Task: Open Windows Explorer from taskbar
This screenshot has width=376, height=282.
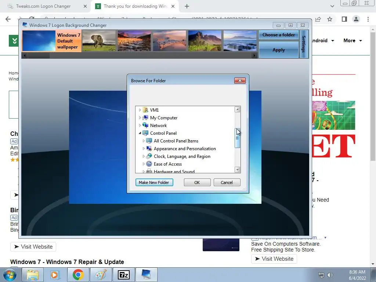Action: point(33,275)
